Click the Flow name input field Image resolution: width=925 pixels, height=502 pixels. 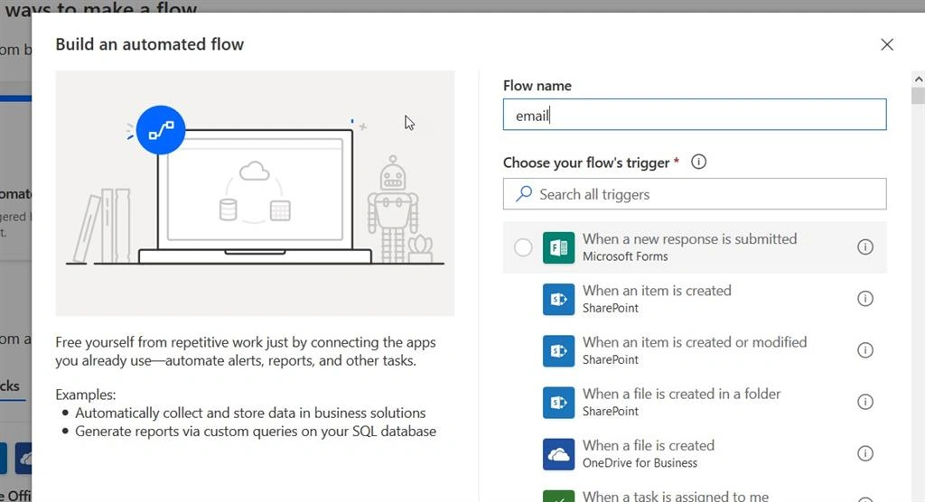[x=695, y=115]
